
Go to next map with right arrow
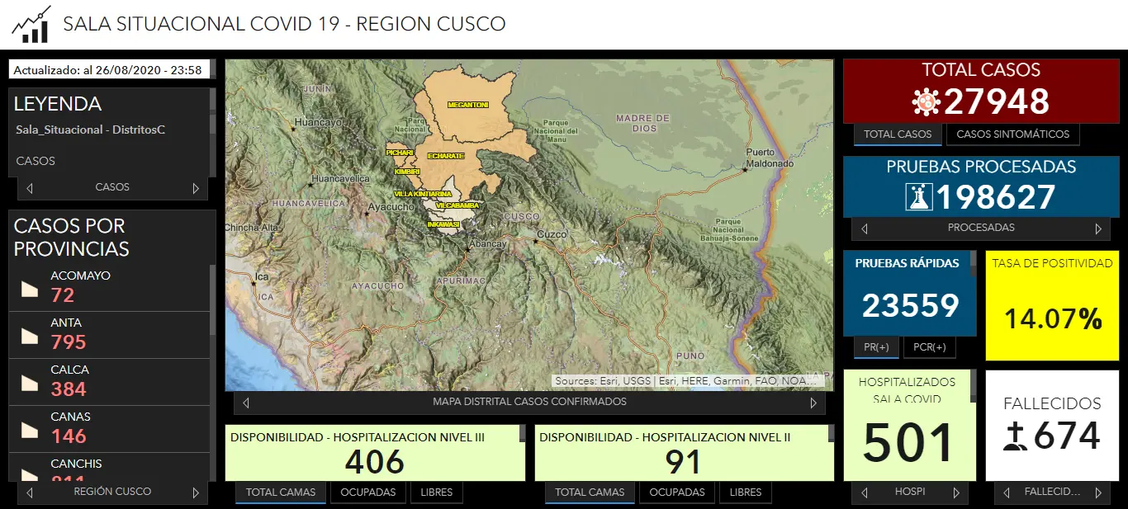point(813,403)
